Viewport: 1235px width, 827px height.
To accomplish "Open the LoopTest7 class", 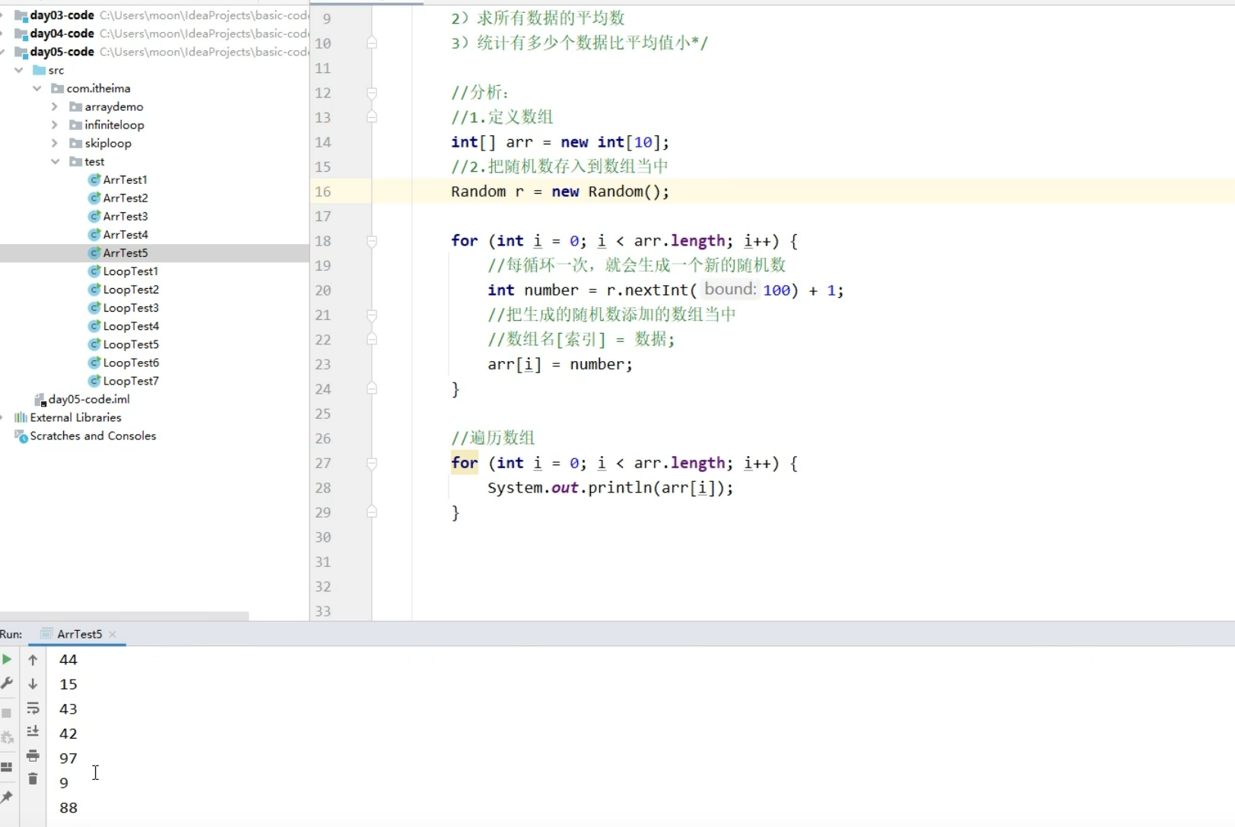I will (131, 381).
